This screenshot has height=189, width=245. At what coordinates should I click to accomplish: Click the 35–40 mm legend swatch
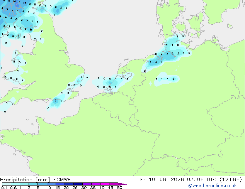(96, 184)
